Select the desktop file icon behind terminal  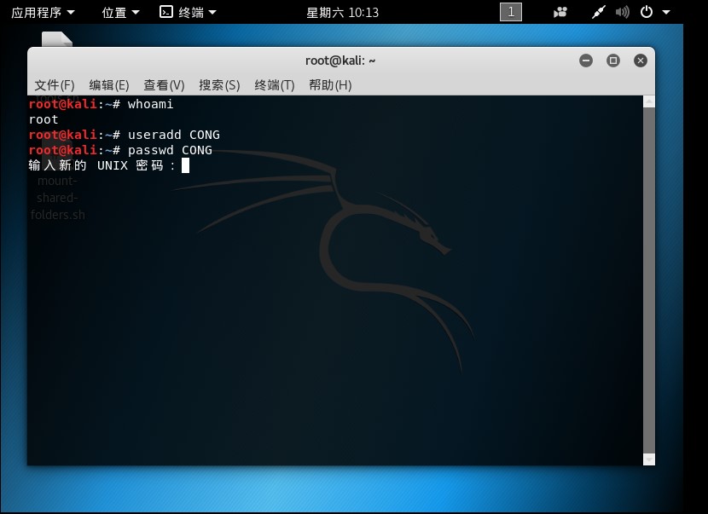pos(57,39)
